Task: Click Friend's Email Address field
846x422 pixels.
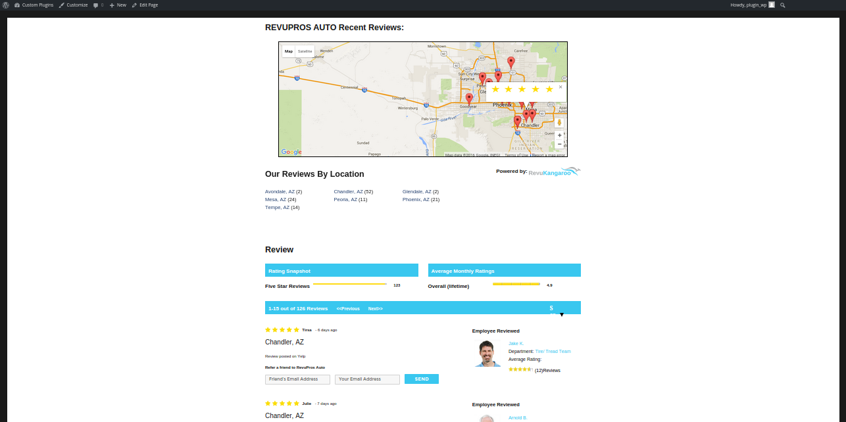Action: 297,379
